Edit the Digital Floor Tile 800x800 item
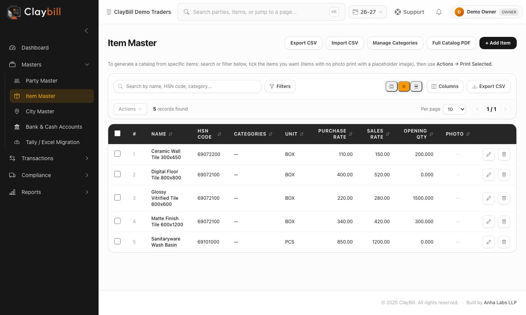Screen dimensions: 526x315 pyautogui.click(x=489, y=175)
